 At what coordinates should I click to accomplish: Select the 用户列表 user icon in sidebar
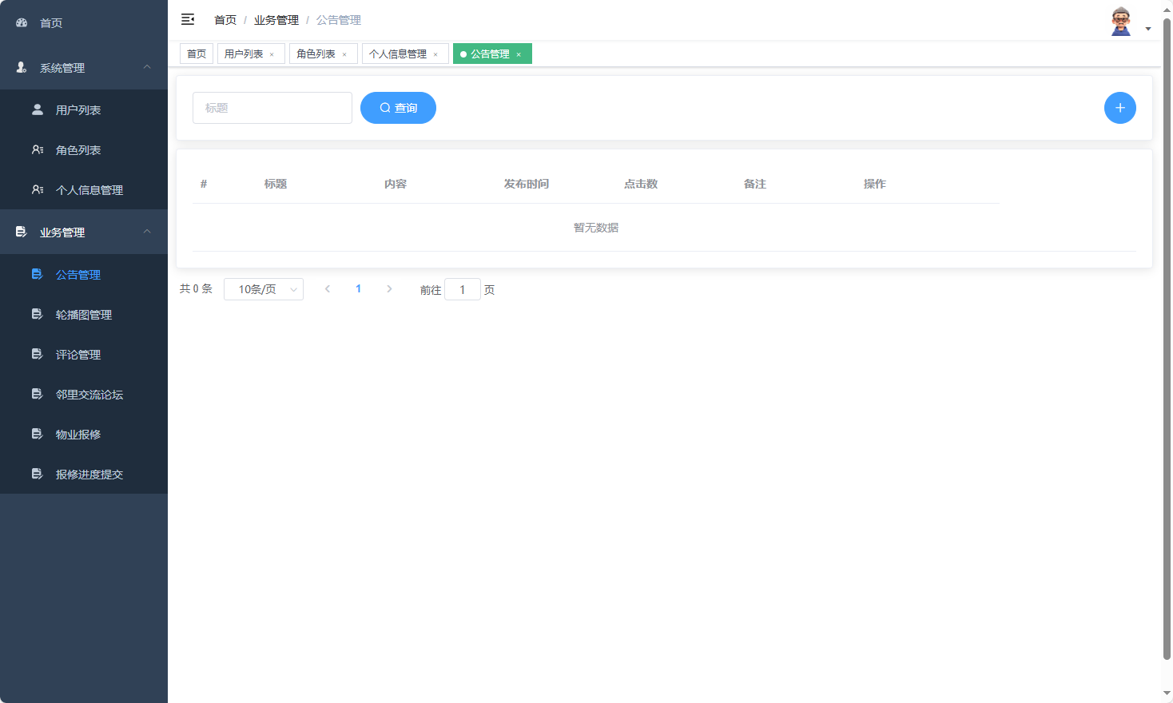(37, 109)
